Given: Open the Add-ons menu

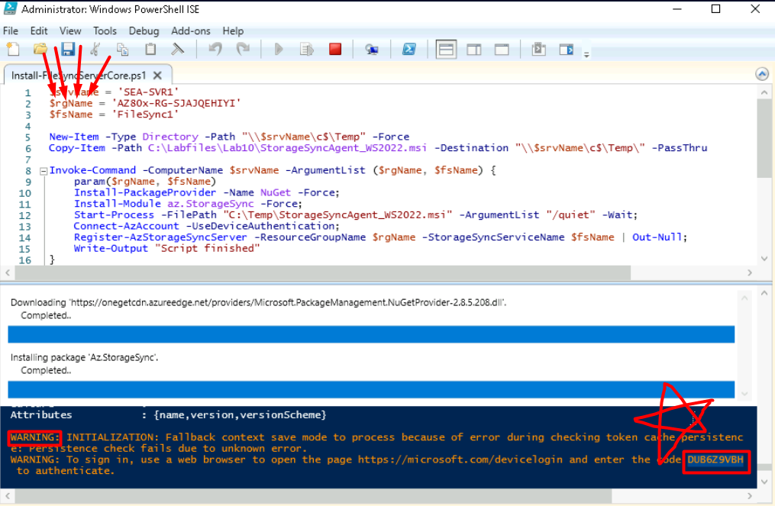Looking at the screenshot, I should coord(191,31).
